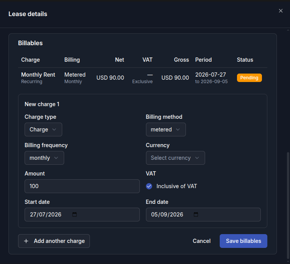Viewport: 290px width, 264px height.
Task: Click the Amount input field
Action: point(82,186)
